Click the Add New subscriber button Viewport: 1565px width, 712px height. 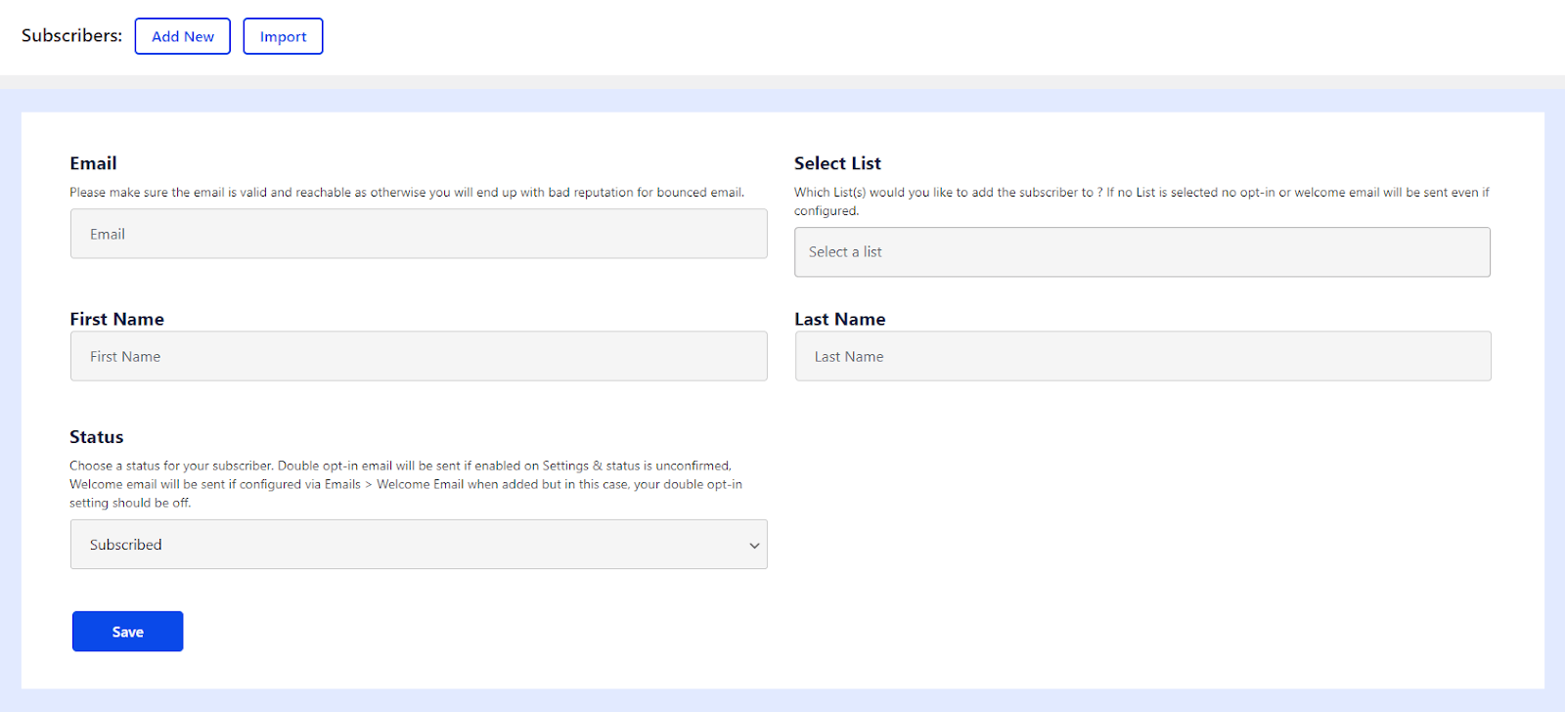(183, 36)
